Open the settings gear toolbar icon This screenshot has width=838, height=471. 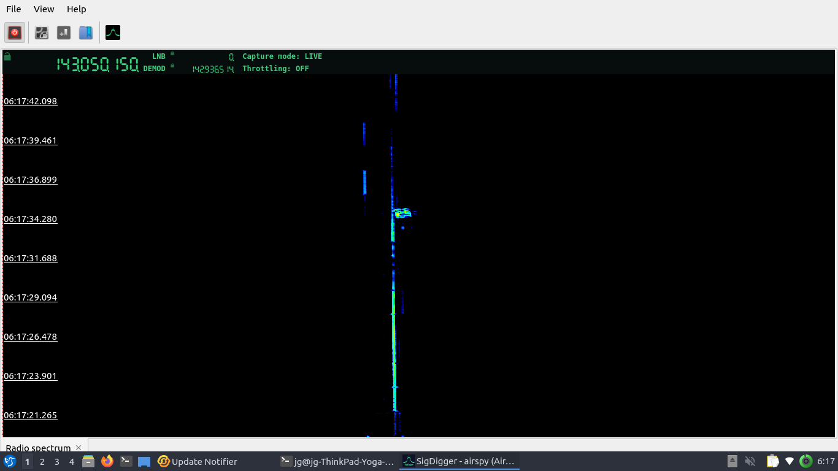[x=41, y=33]
